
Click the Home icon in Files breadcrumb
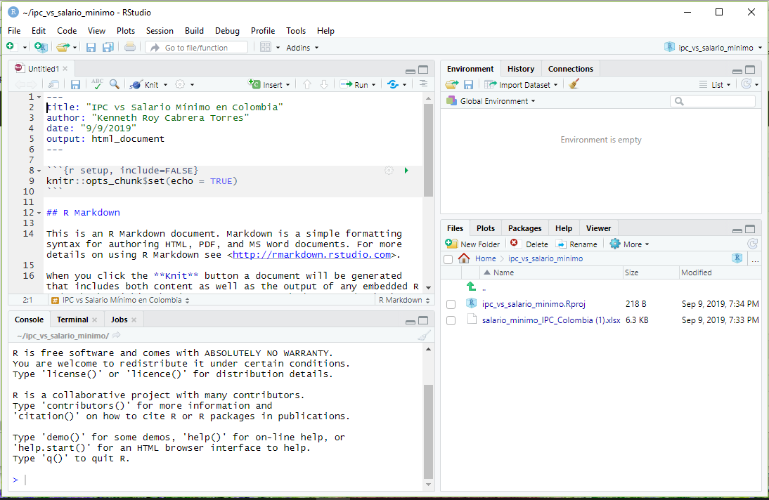(463, 258)
